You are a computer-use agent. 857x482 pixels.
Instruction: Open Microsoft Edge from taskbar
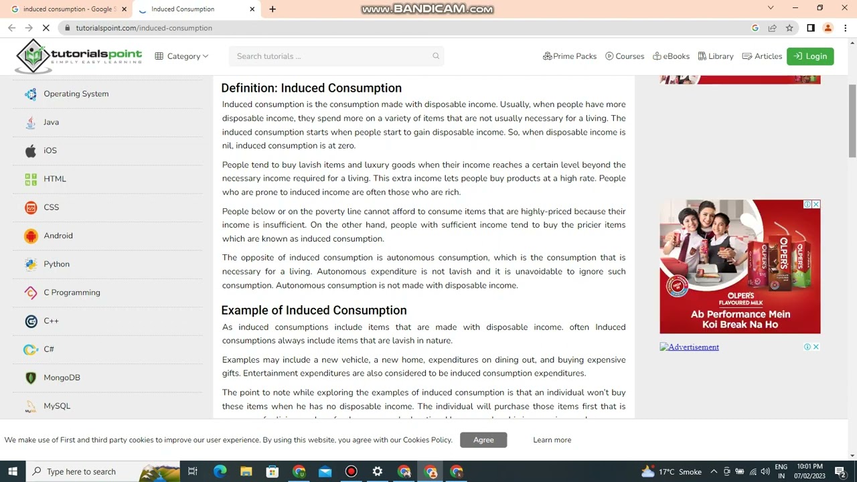pos(220,472)
